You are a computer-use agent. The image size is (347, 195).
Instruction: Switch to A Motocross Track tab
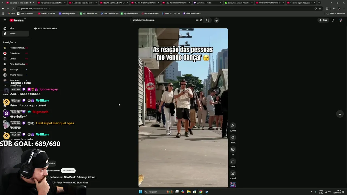[x=82, y=3]
